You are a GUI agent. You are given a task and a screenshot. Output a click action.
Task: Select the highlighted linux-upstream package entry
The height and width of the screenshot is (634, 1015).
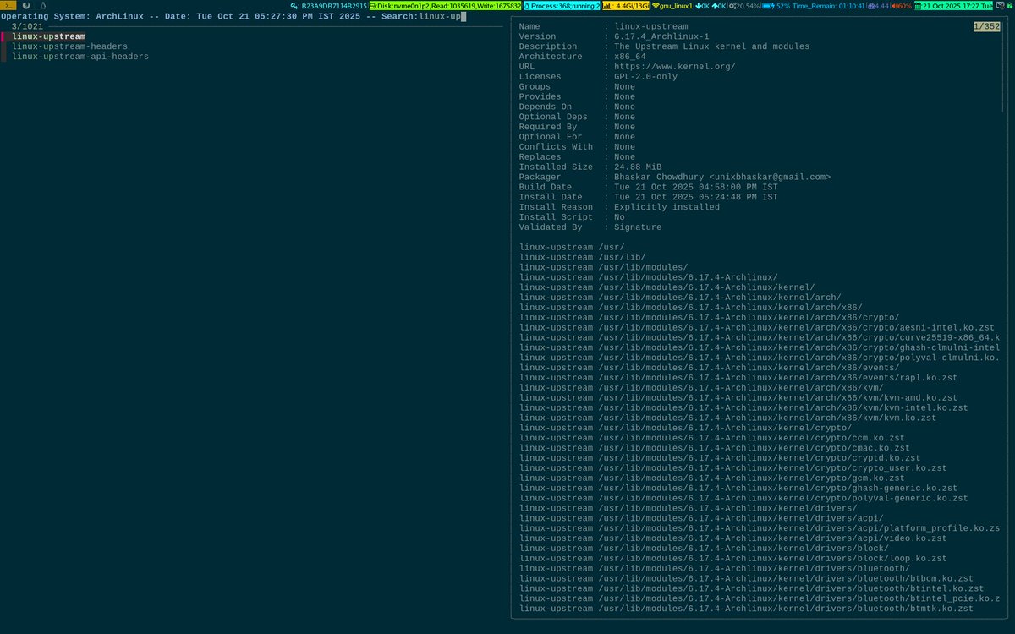click(48, 36)
